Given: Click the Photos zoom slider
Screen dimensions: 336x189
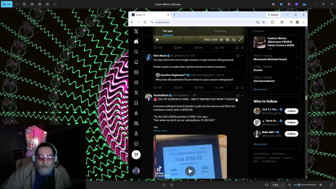Looking at the screenshot, I should coord(305,185).
